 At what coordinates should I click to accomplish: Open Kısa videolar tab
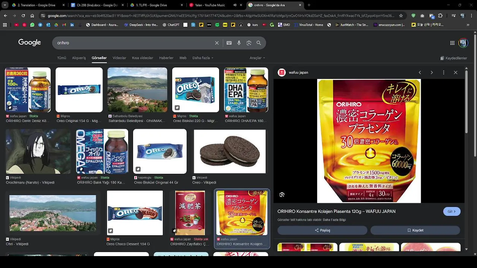[143, 58]
